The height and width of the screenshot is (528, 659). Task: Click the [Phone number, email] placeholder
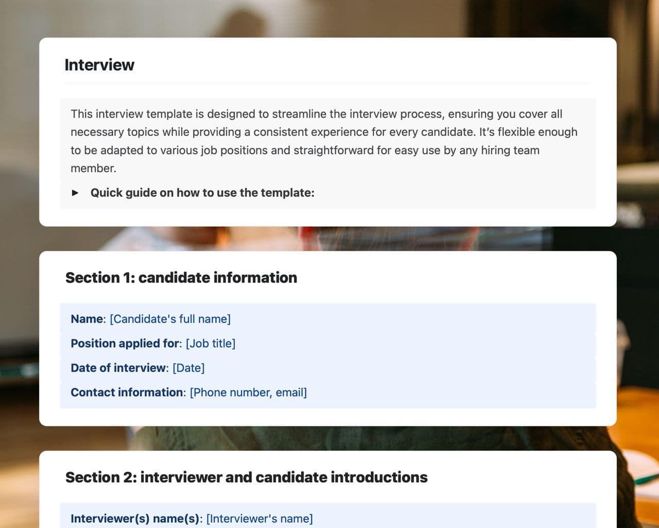(x=248, y=393)
